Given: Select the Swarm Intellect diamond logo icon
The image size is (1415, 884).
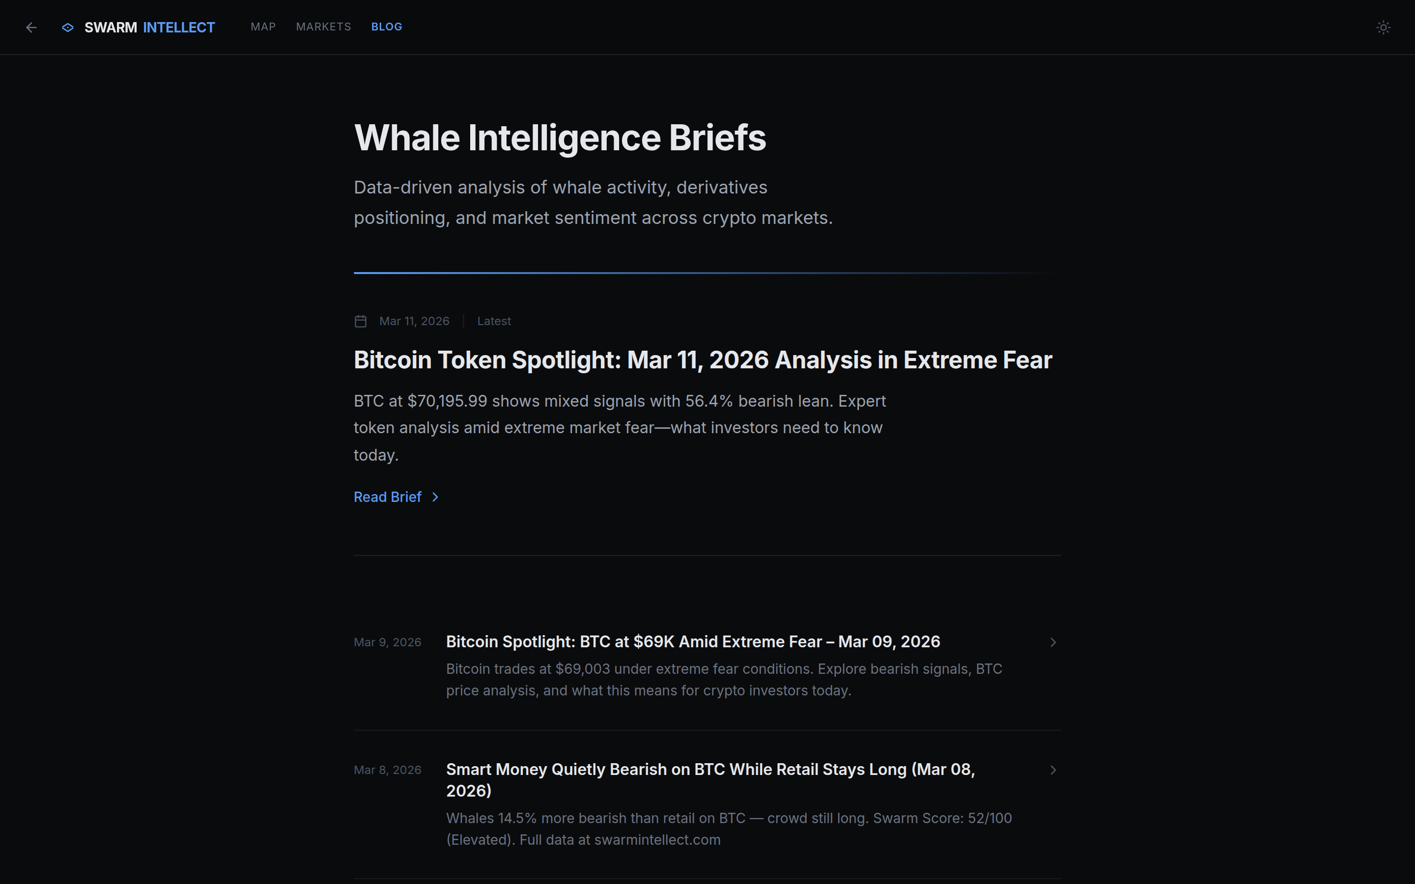Looking at the screenshot, I should pyautogui.click(x=68, y=28).
